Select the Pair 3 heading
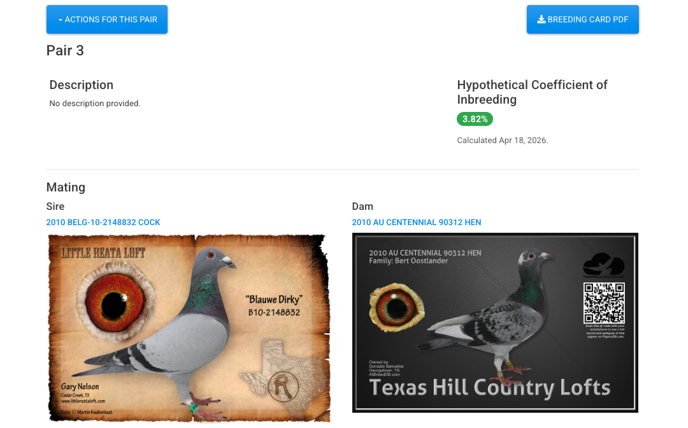Image resolution: width=688 pixels, height=428 pixels. pyautogui.click(x=65, y=51)
